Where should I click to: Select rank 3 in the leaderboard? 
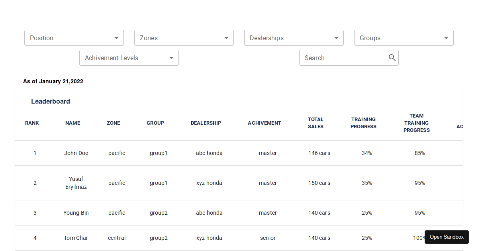tap(35, 213)
